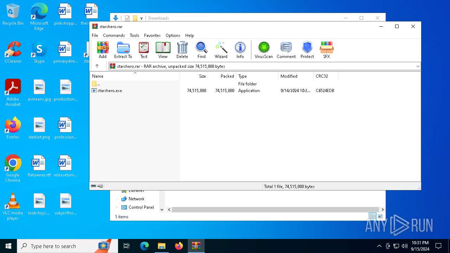Select darkint.png desktop file
Screen dimensions: 450x253
[39, 128]
